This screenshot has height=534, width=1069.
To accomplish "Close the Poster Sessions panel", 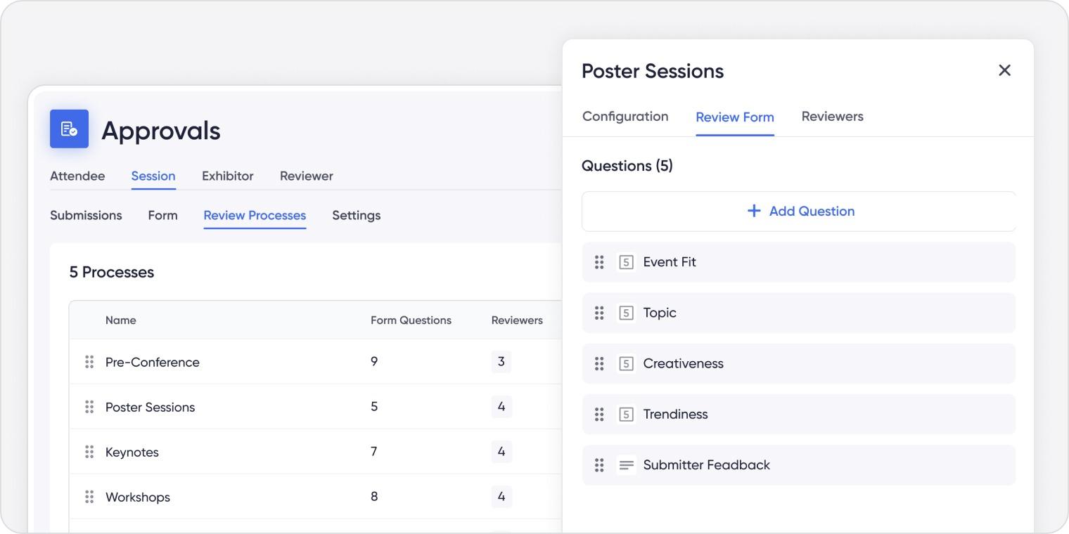I will tap(1004, 70).
